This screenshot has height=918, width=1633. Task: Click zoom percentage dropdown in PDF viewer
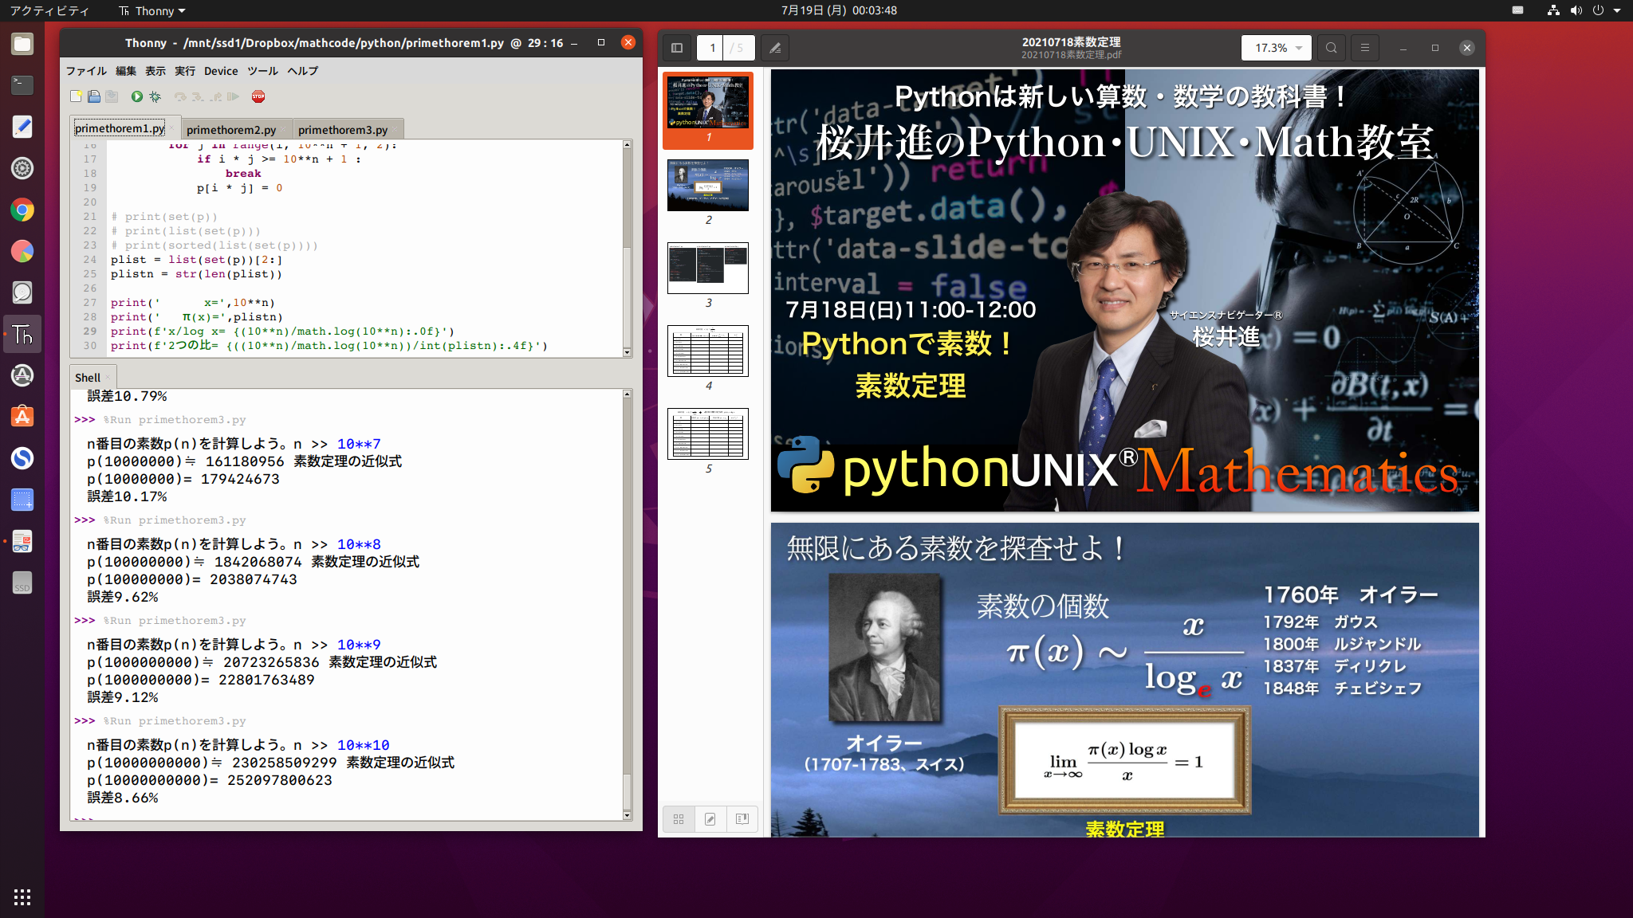pos(1277,47)
